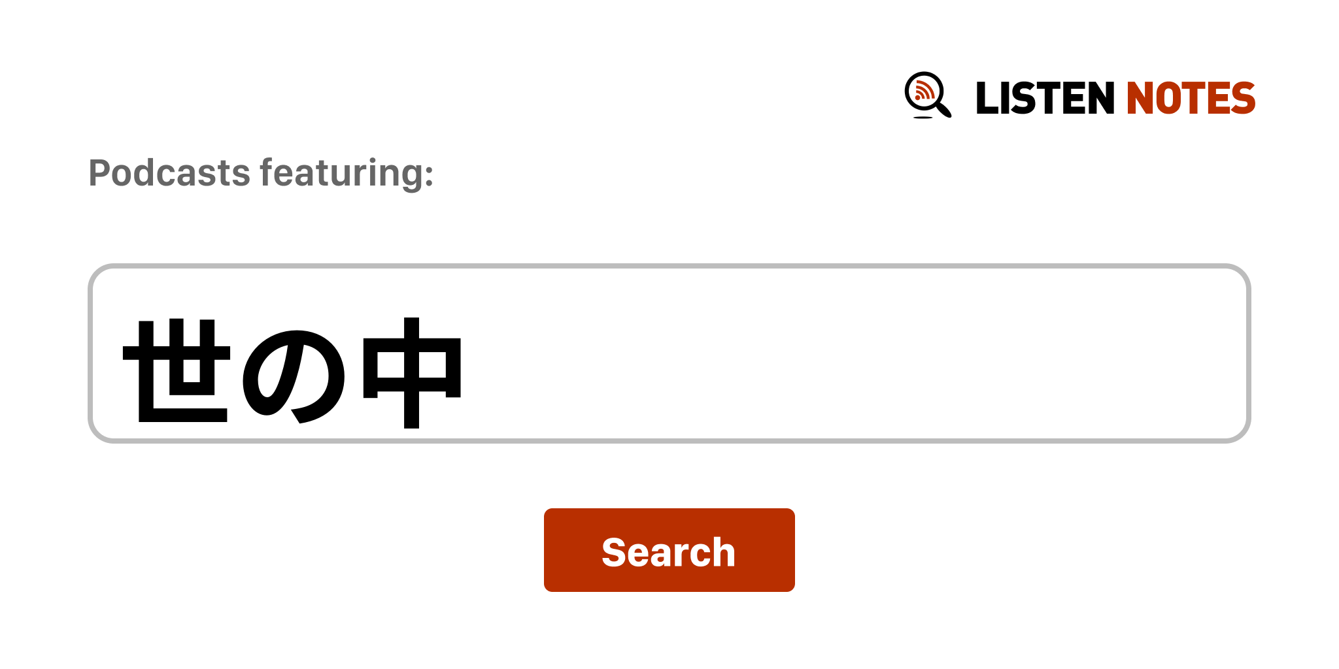Click the の character in the search box
Screen dimensions: 1339x669
coord(294,376)
